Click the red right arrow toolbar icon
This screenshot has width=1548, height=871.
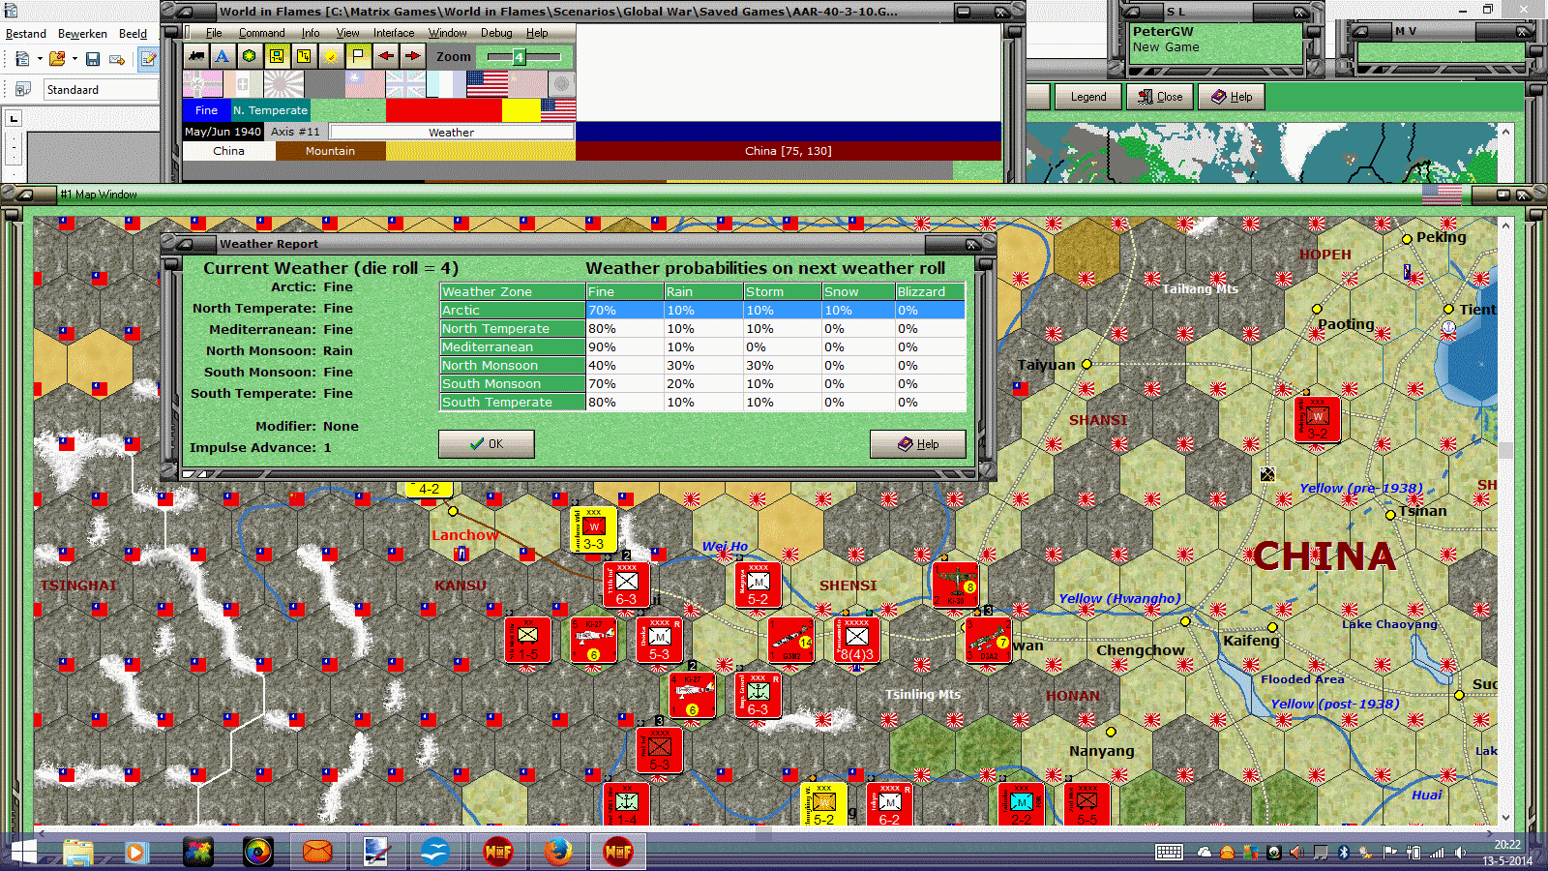click(x=413, y=56)
